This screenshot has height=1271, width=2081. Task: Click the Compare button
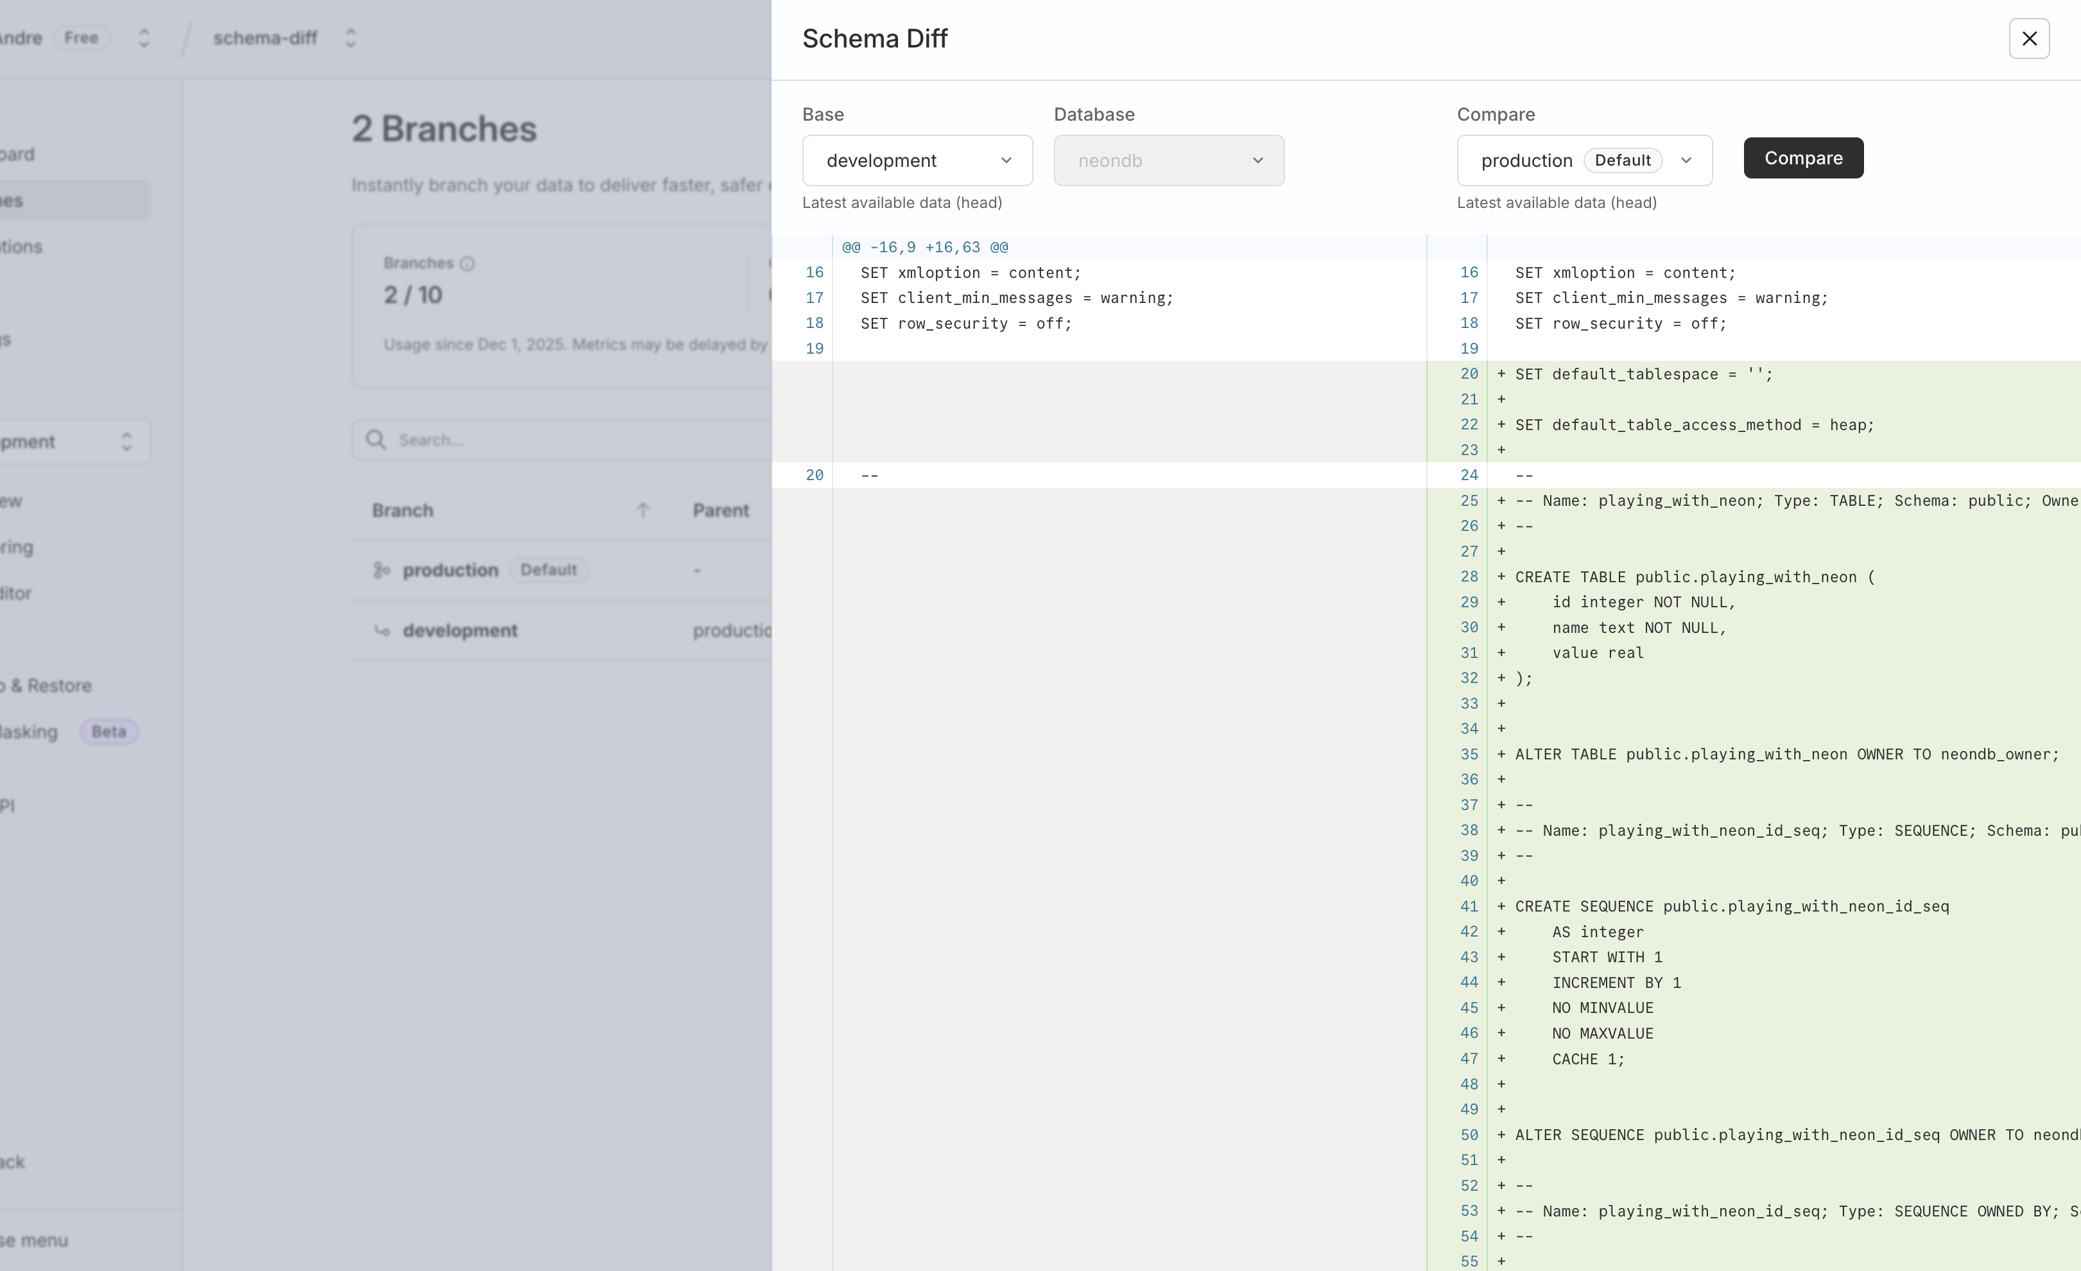point(1802,158)
